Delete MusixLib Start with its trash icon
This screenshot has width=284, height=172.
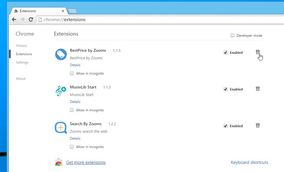[x=258, y=89]
